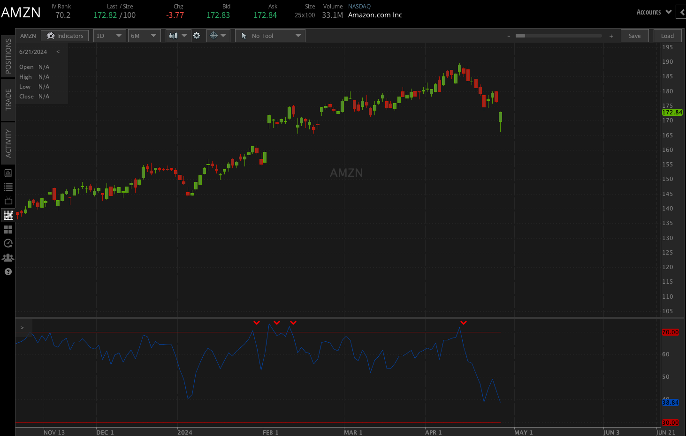
Task: Click the first red overbought marker
Action: (257, 323)
